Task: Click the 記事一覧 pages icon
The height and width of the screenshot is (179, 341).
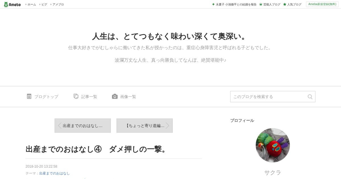Action: (x=76, y=96)
